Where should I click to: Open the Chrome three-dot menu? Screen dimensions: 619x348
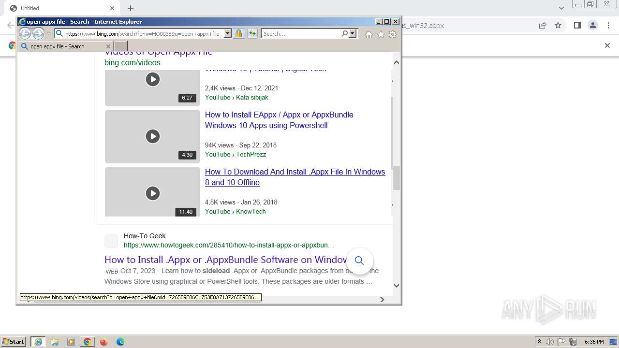click(x=608, y=25)
